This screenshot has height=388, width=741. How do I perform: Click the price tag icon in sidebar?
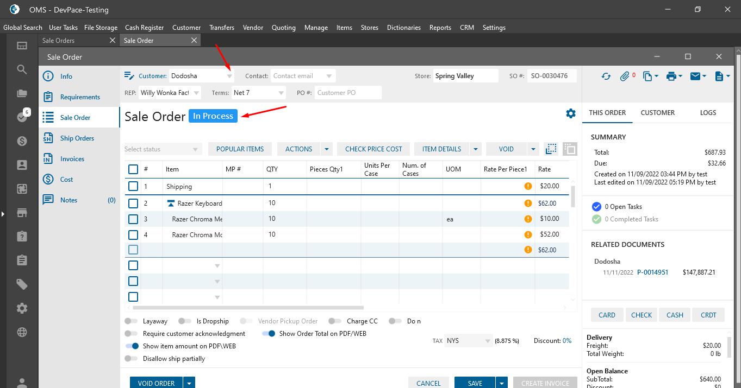22,284
